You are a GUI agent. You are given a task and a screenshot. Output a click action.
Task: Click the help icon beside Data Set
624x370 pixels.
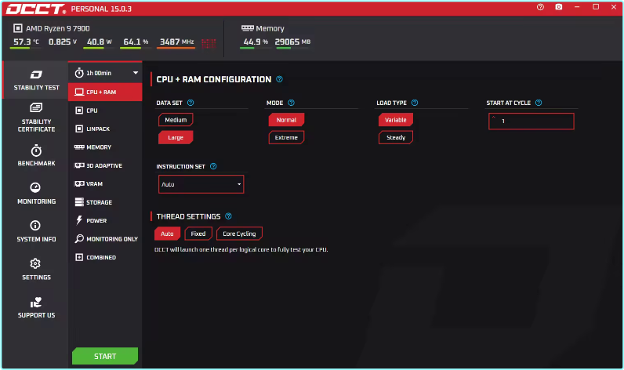(x=190, y=103)
